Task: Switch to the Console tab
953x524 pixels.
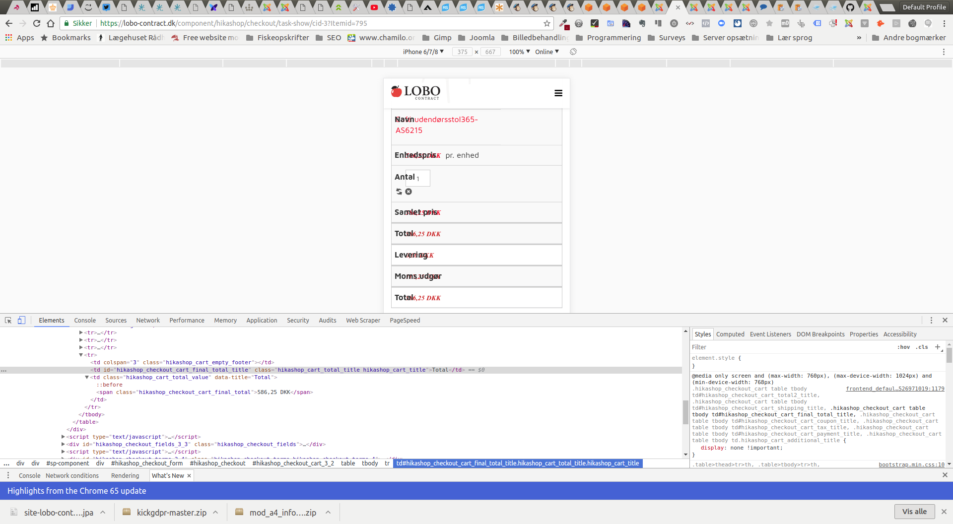Action: click(85, 321)
